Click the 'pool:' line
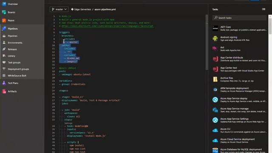This screenshot has height=153, width=272. [x=62, y=71]
